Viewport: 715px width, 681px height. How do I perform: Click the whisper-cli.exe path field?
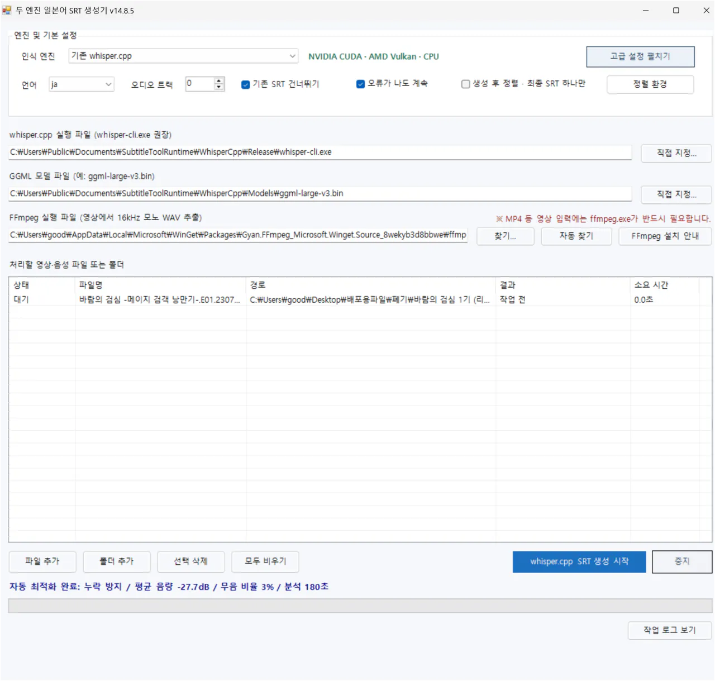[320, 152]
